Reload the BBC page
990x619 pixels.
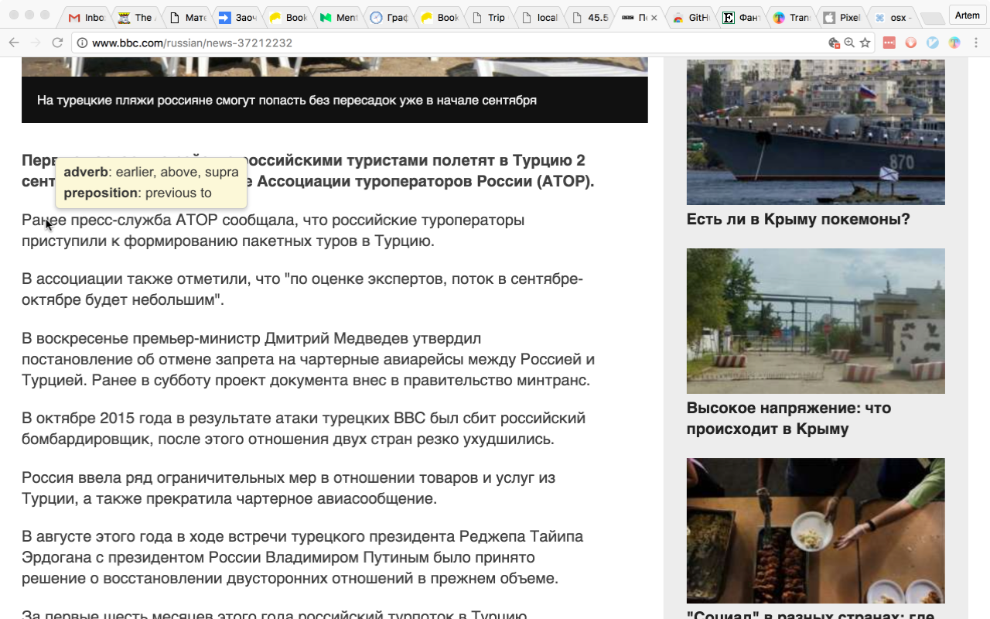tap(57, 43)
